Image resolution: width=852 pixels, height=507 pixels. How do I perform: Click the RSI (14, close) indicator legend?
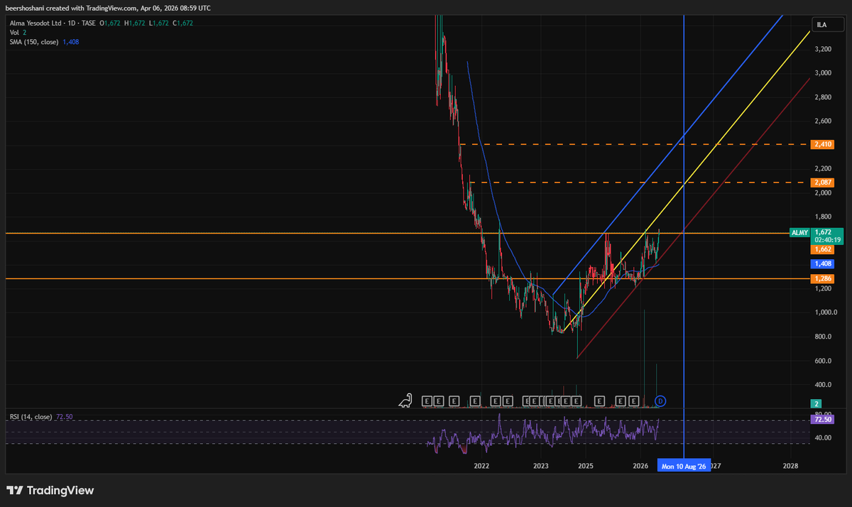[31, 417]
